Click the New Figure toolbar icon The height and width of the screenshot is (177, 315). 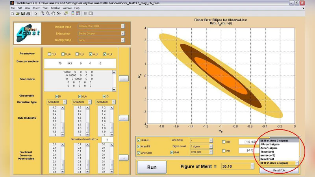coord(13,13)
